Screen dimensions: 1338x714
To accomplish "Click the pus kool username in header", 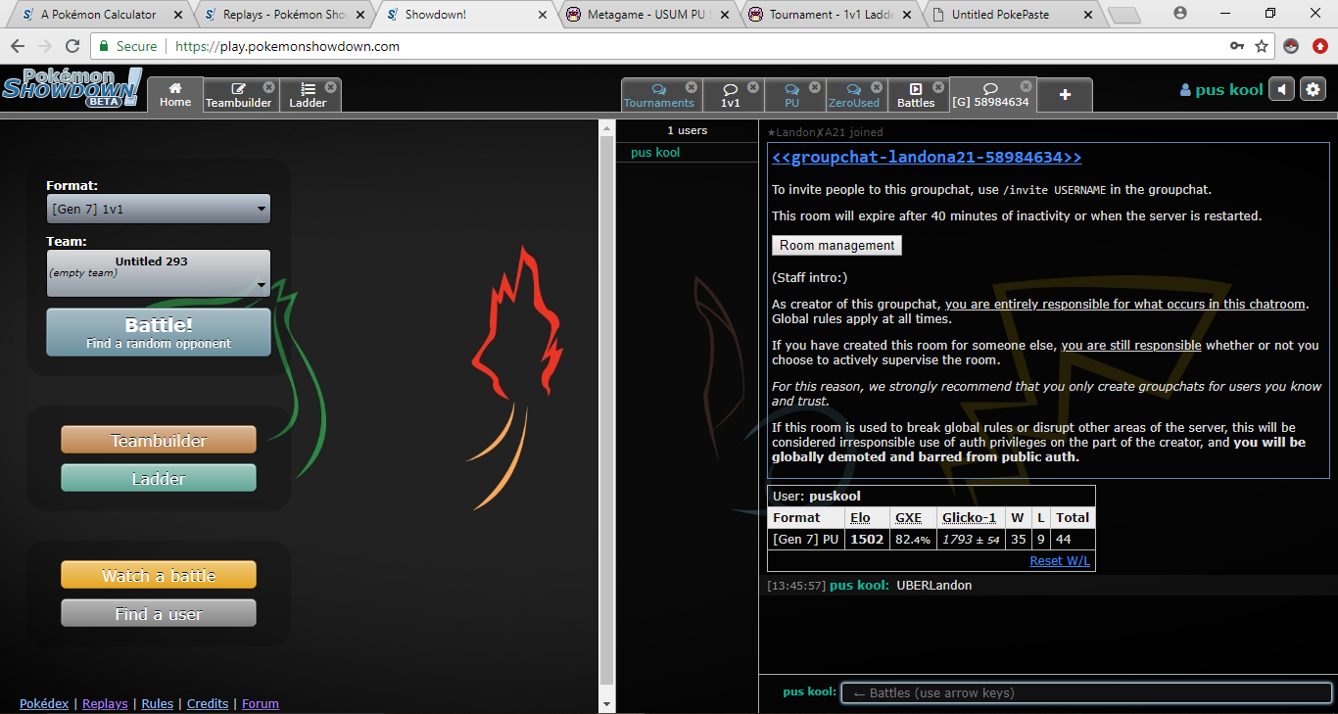I will point(1221,90).
